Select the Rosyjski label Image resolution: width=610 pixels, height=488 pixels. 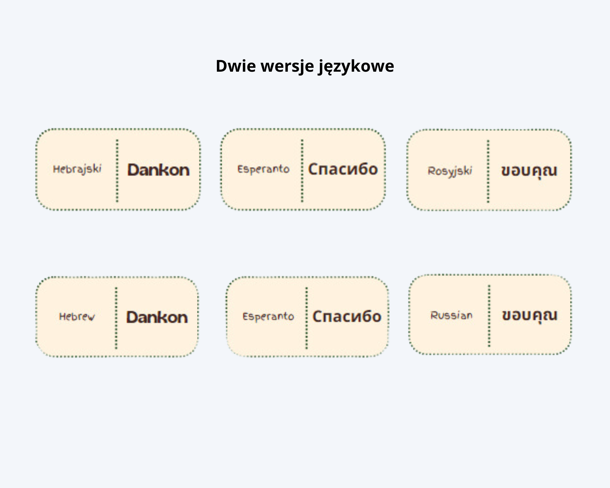click(450, 171)
